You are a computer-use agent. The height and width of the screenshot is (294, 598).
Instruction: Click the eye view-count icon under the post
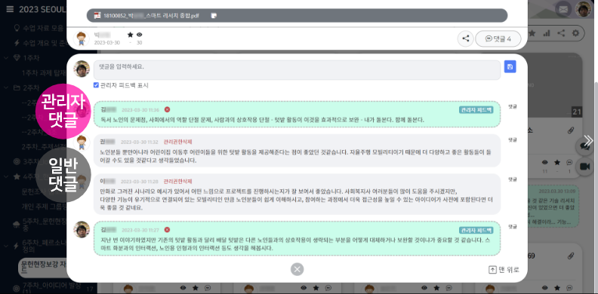(139, 35)
